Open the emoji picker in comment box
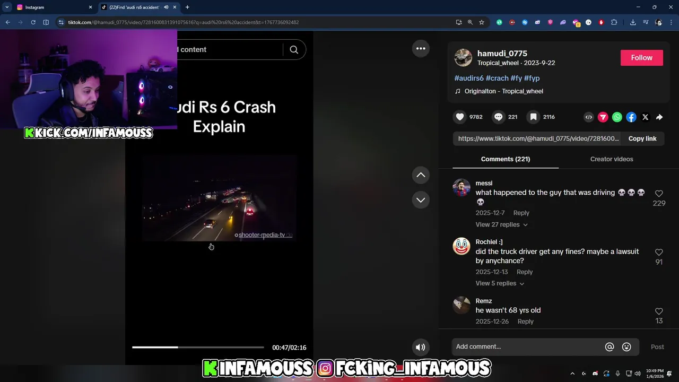This screenshot has height=382, width=679. tap(626, 347)
